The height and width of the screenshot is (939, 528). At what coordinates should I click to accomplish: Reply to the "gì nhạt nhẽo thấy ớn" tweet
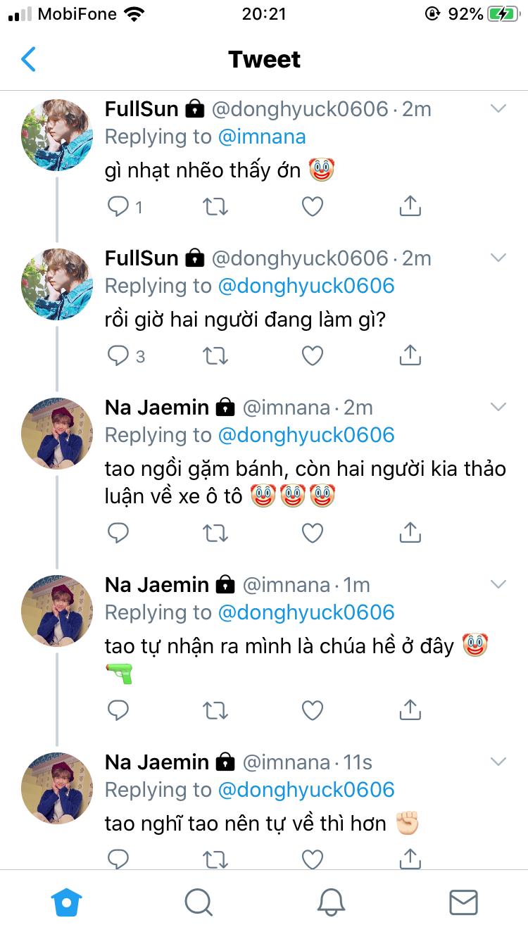point(118,206)
